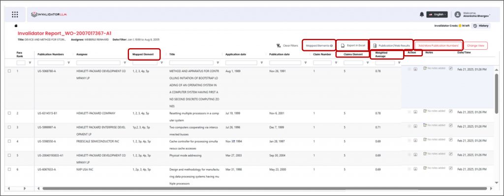Select the checkbox for row rank 5

pos(9,155)
